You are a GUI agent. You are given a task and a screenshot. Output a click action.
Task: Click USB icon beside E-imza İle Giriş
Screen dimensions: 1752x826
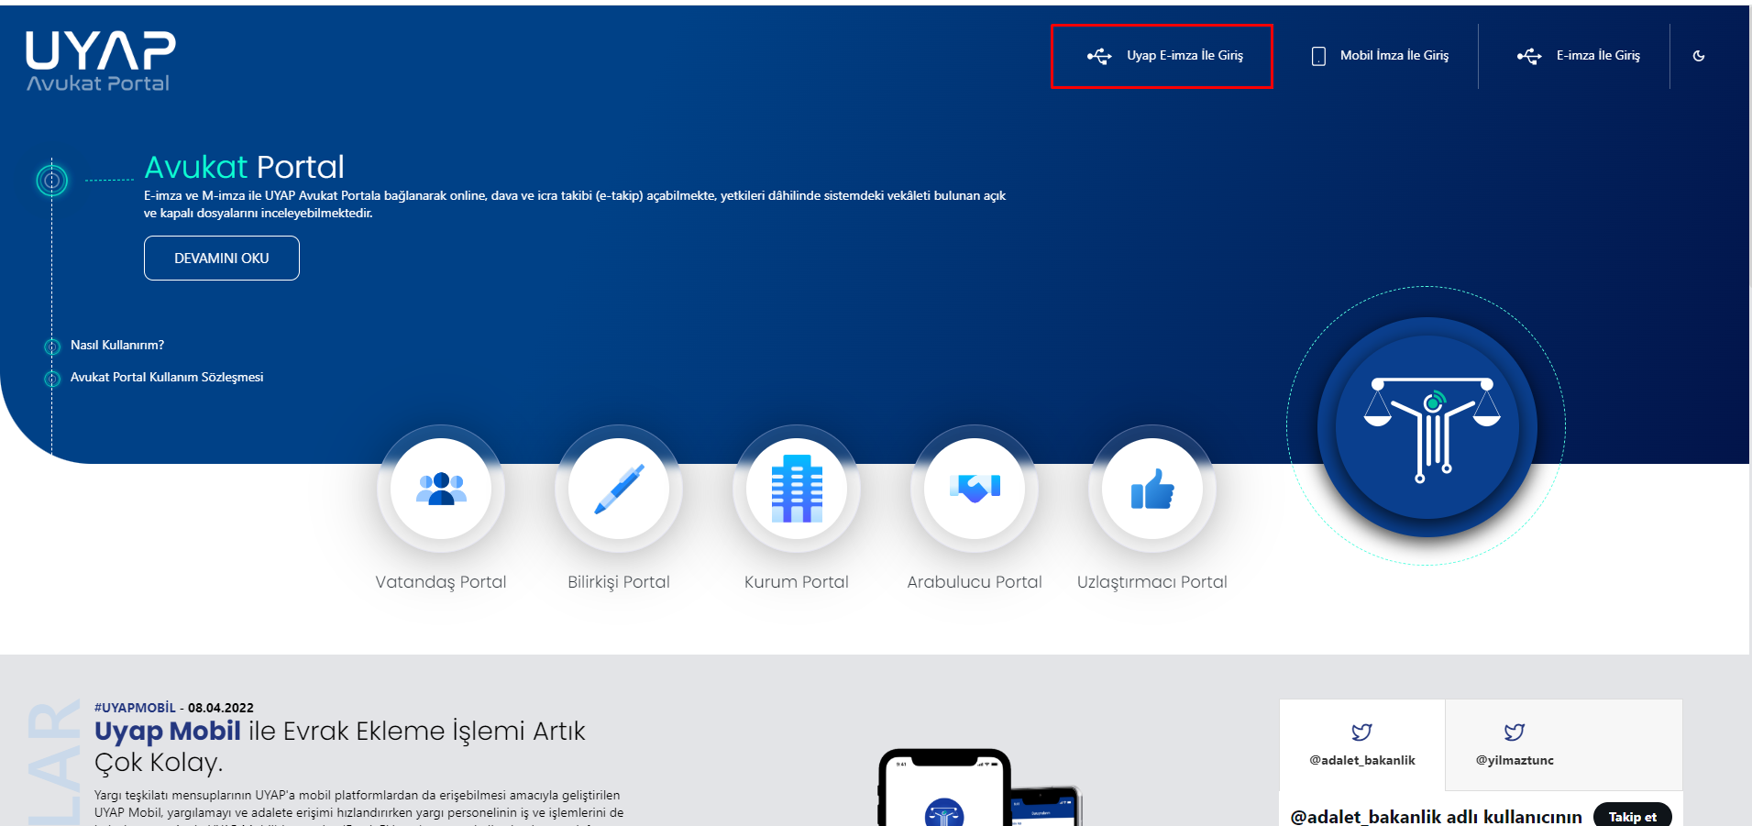coord(1528,56)
